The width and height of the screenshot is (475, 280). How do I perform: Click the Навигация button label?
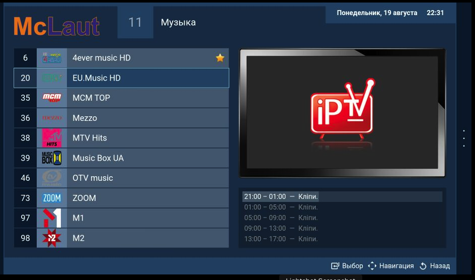pos(396,266)
